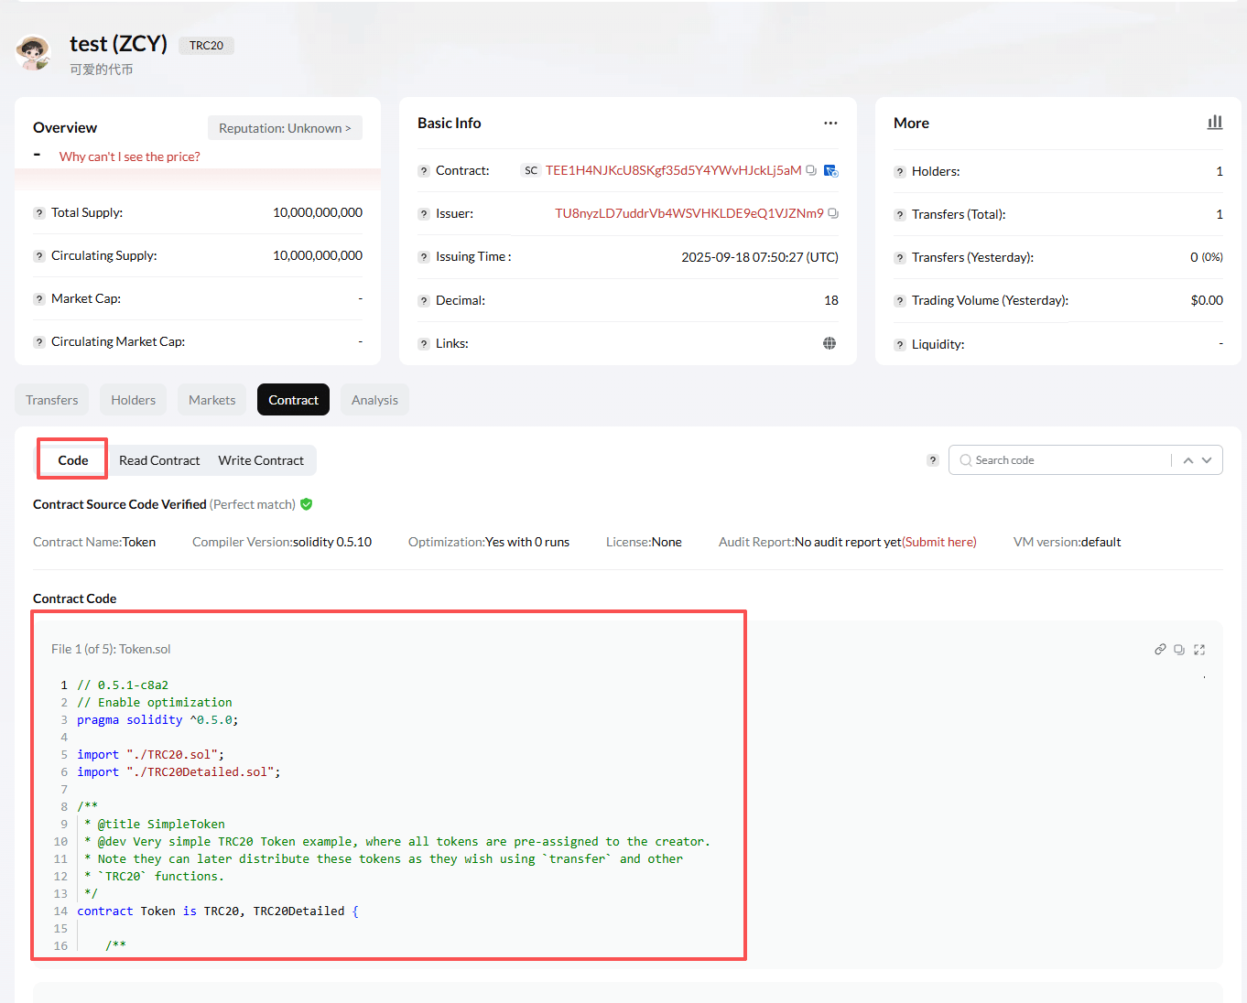Click the 'Submit here' audit report link
The image size is (1247, 1003).
(939, 542)
